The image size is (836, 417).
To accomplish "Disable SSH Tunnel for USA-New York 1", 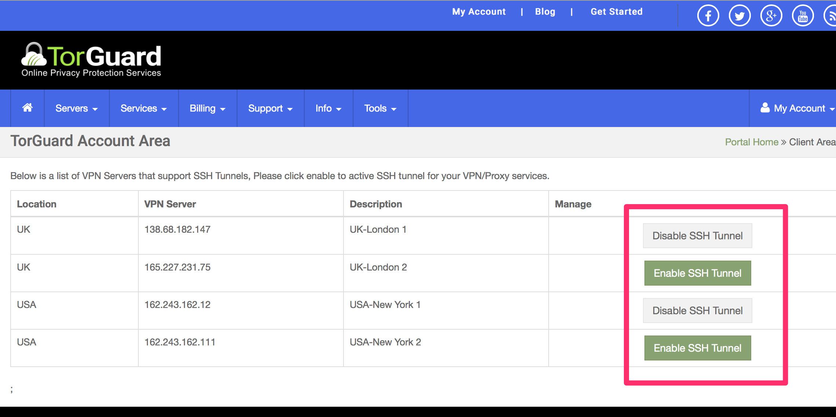I will [697, 311].
